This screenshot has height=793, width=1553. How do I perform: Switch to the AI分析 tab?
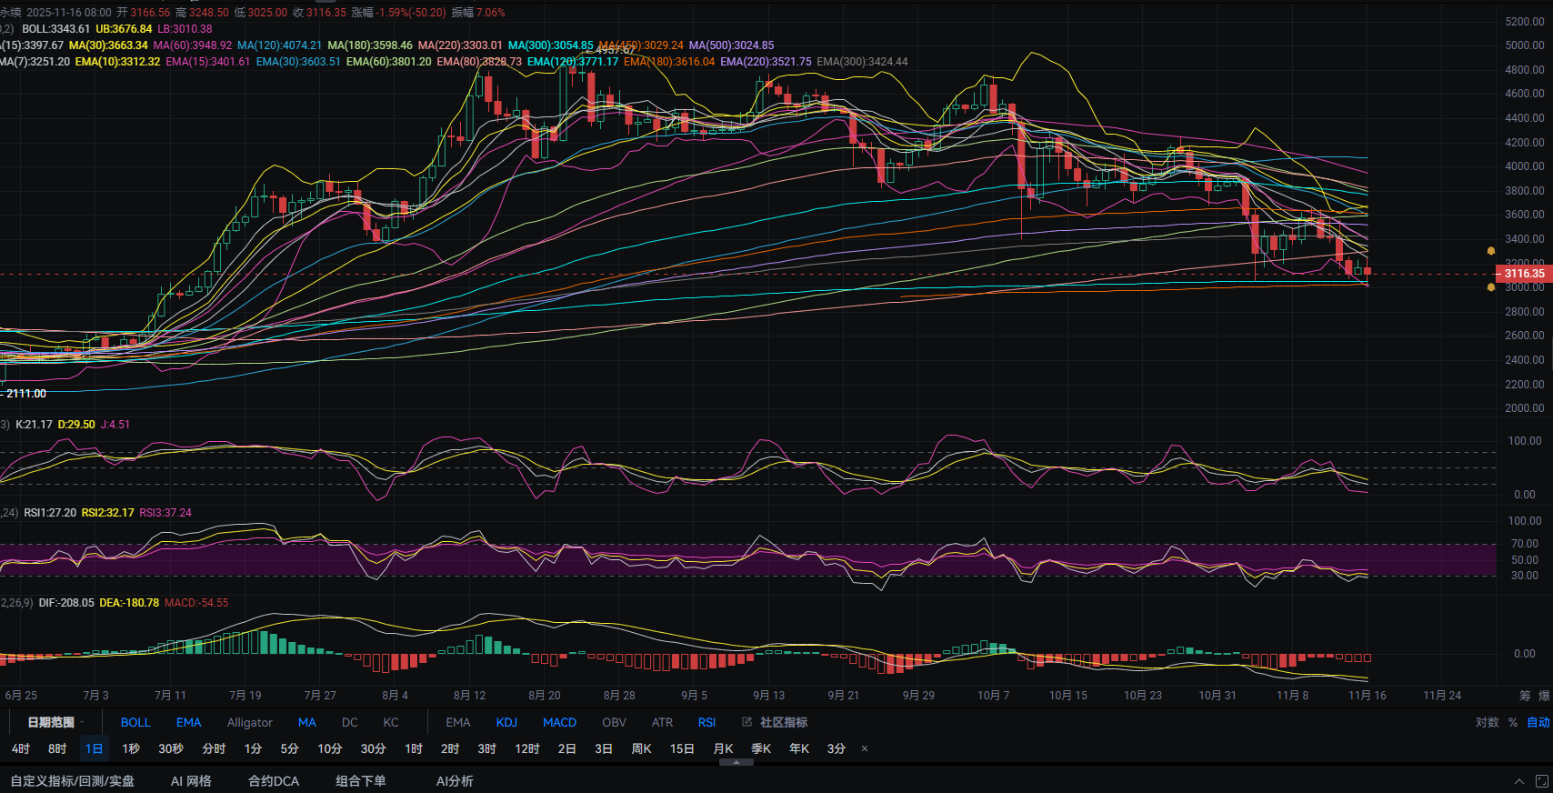[455, 781]
